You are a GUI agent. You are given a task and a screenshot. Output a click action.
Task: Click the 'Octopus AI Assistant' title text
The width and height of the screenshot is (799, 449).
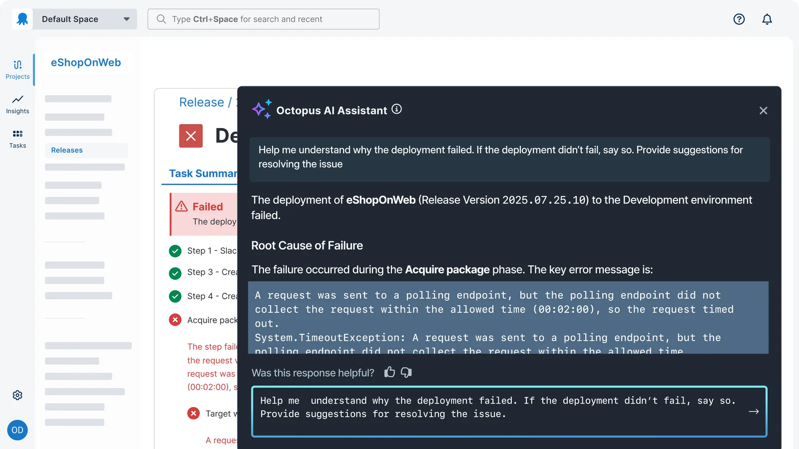332,111
